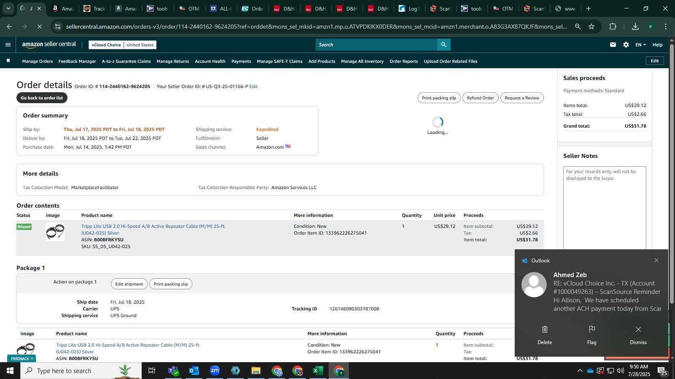This screenshot has width=675, height=379.
Task: Click Go back to order list
Action: click(42, 98)
